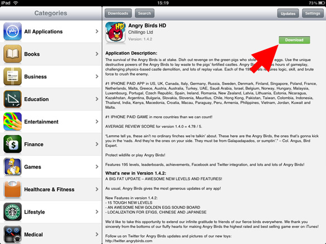Open the twitter.angrybirds.com link
Viewport: 326px width, 244px height.
(129, 241)
